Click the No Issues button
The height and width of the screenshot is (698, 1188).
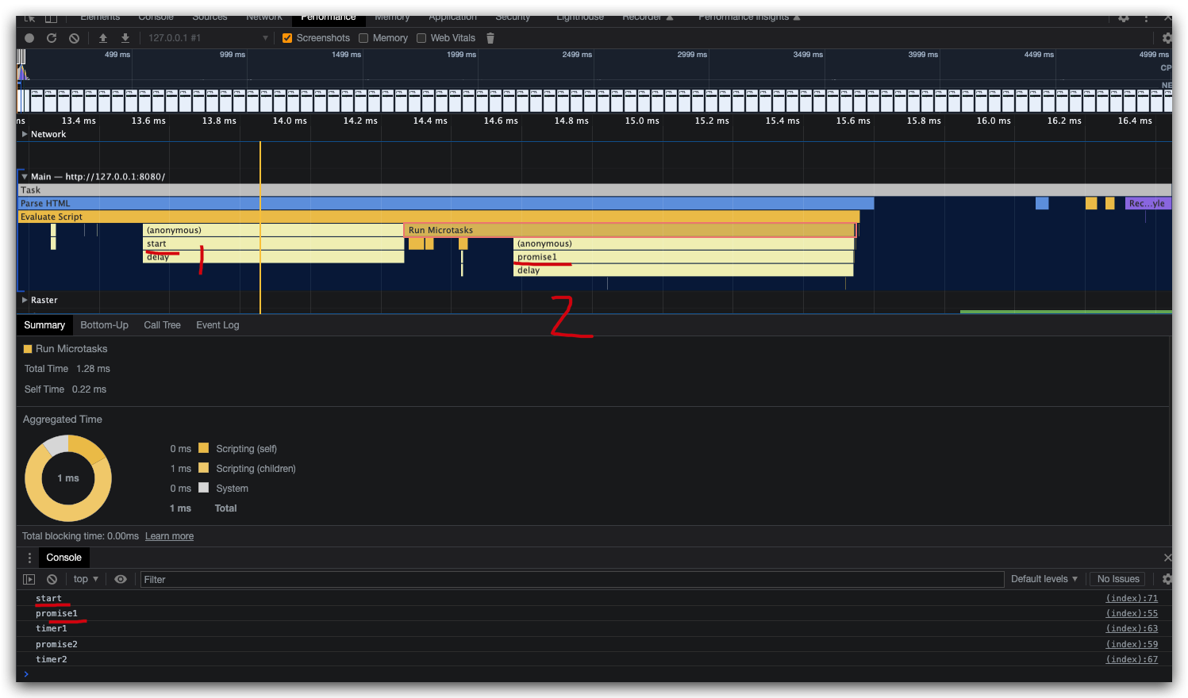(1118, 579)
